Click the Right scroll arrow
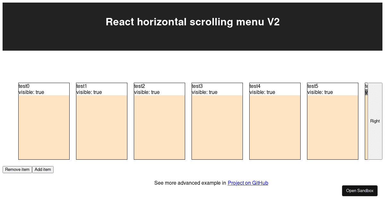Screen dimensions: 385x202 375,121
